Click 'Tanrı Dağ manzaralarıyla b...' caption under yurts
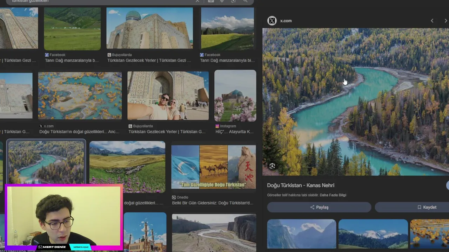Image resolution: width=449 pixels, height=252 pixels. pyautogui.click(x=72, y=61)
